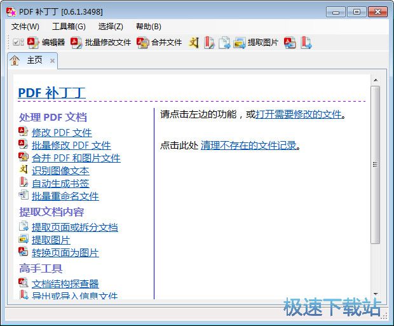Image resolution: width=394 pixels, height=326 pixels.
Task: Open the 选择(Z) menu
Action: pyautogui.click(x=111, y=27)
